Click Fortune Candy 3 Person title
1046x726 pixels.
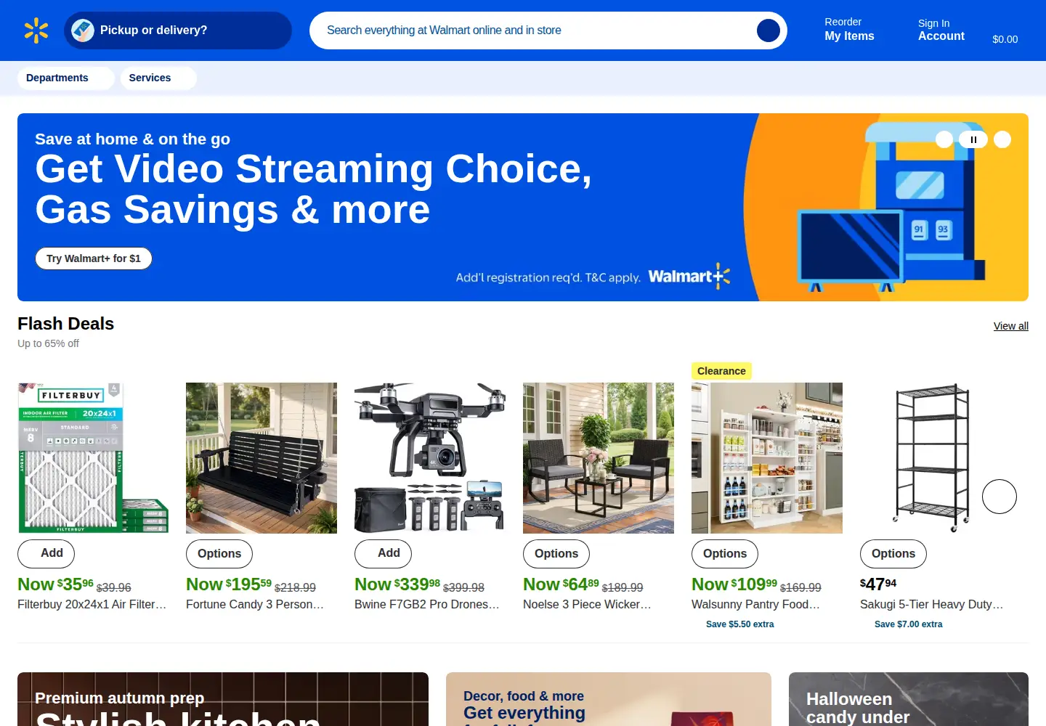pos(255,604)
